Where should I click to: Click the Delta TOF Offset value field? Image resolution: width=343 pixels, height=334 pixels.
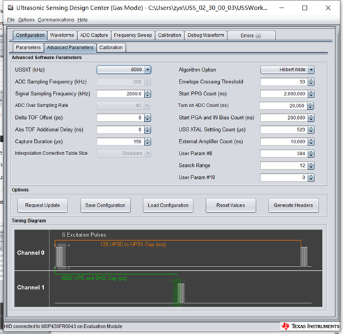pyautogui.click(x=120, y=118)
